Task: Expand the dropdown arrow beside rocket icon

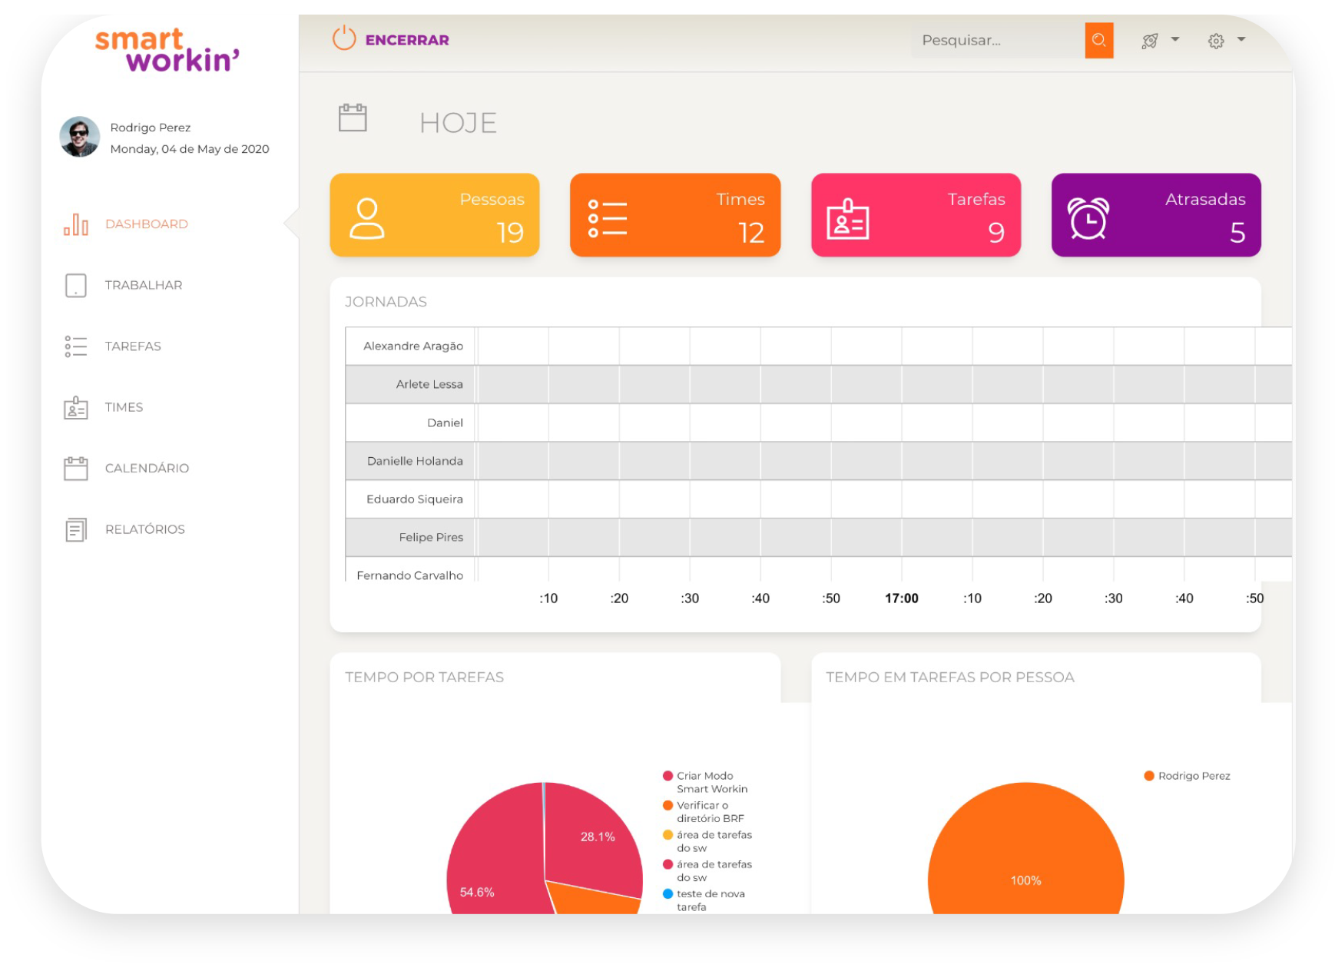Action: point(1174,39)
